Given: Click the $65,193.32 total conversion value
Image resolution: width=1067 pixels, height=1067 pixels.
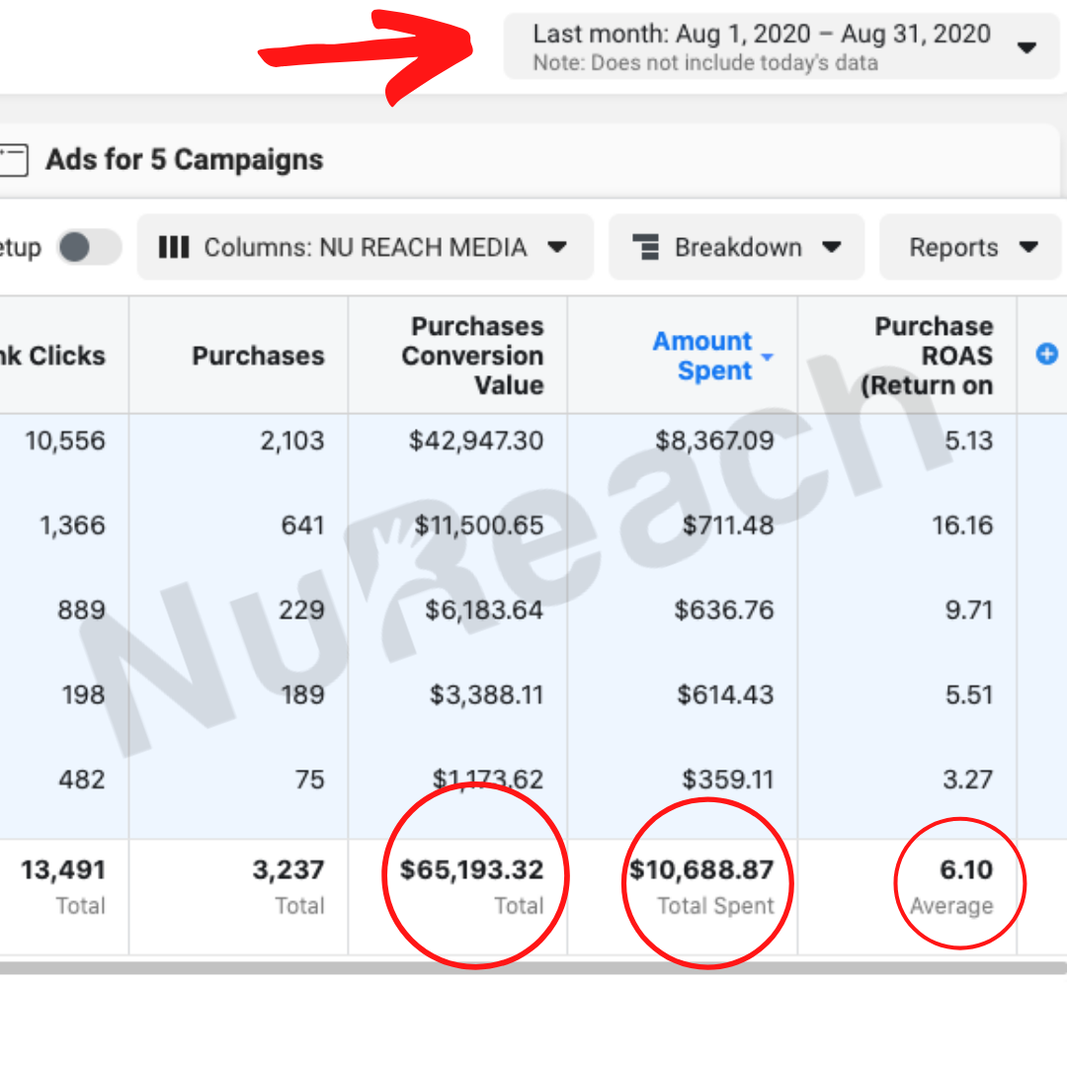Looking at the screenshot, I should point(471,870).
